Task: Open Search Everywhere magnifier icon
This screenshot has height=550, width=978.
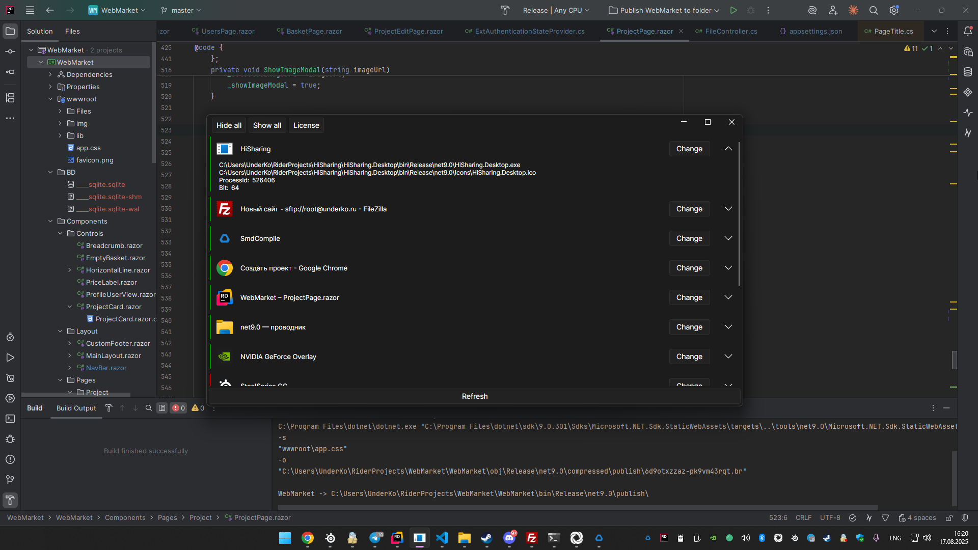Action: click(x=874, y=10)
